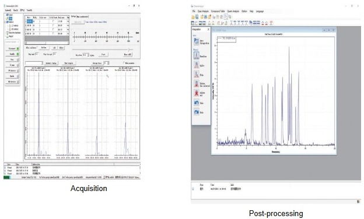Toggle the third left-panel control button

tap(12, 59)
